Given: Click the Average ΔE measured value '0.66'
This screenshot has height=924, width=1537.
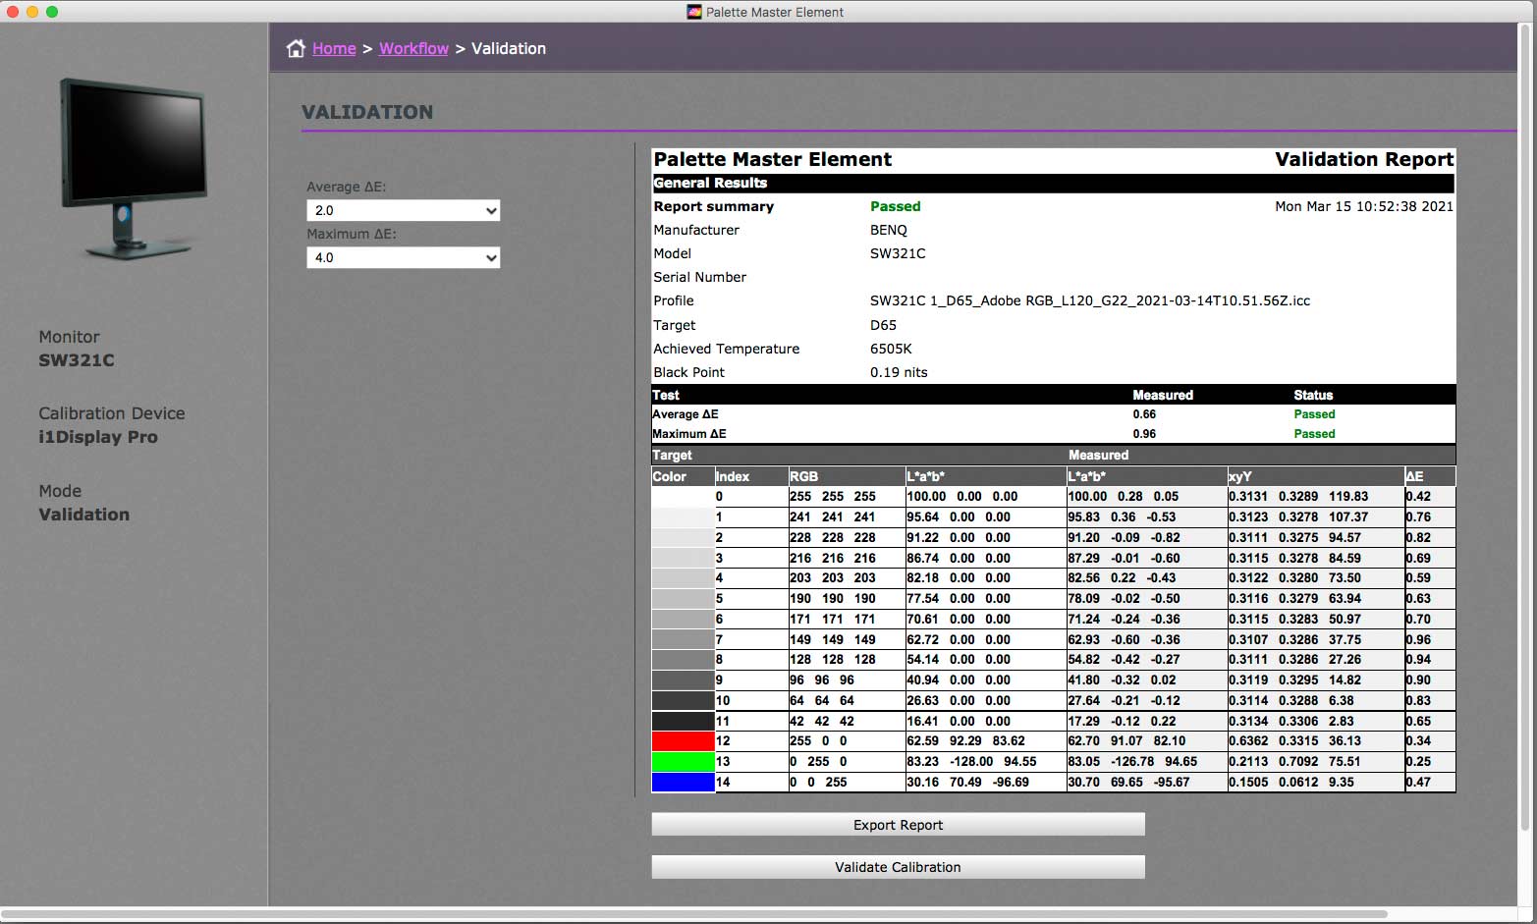Looking at the screenshot, I should 1144,414.
